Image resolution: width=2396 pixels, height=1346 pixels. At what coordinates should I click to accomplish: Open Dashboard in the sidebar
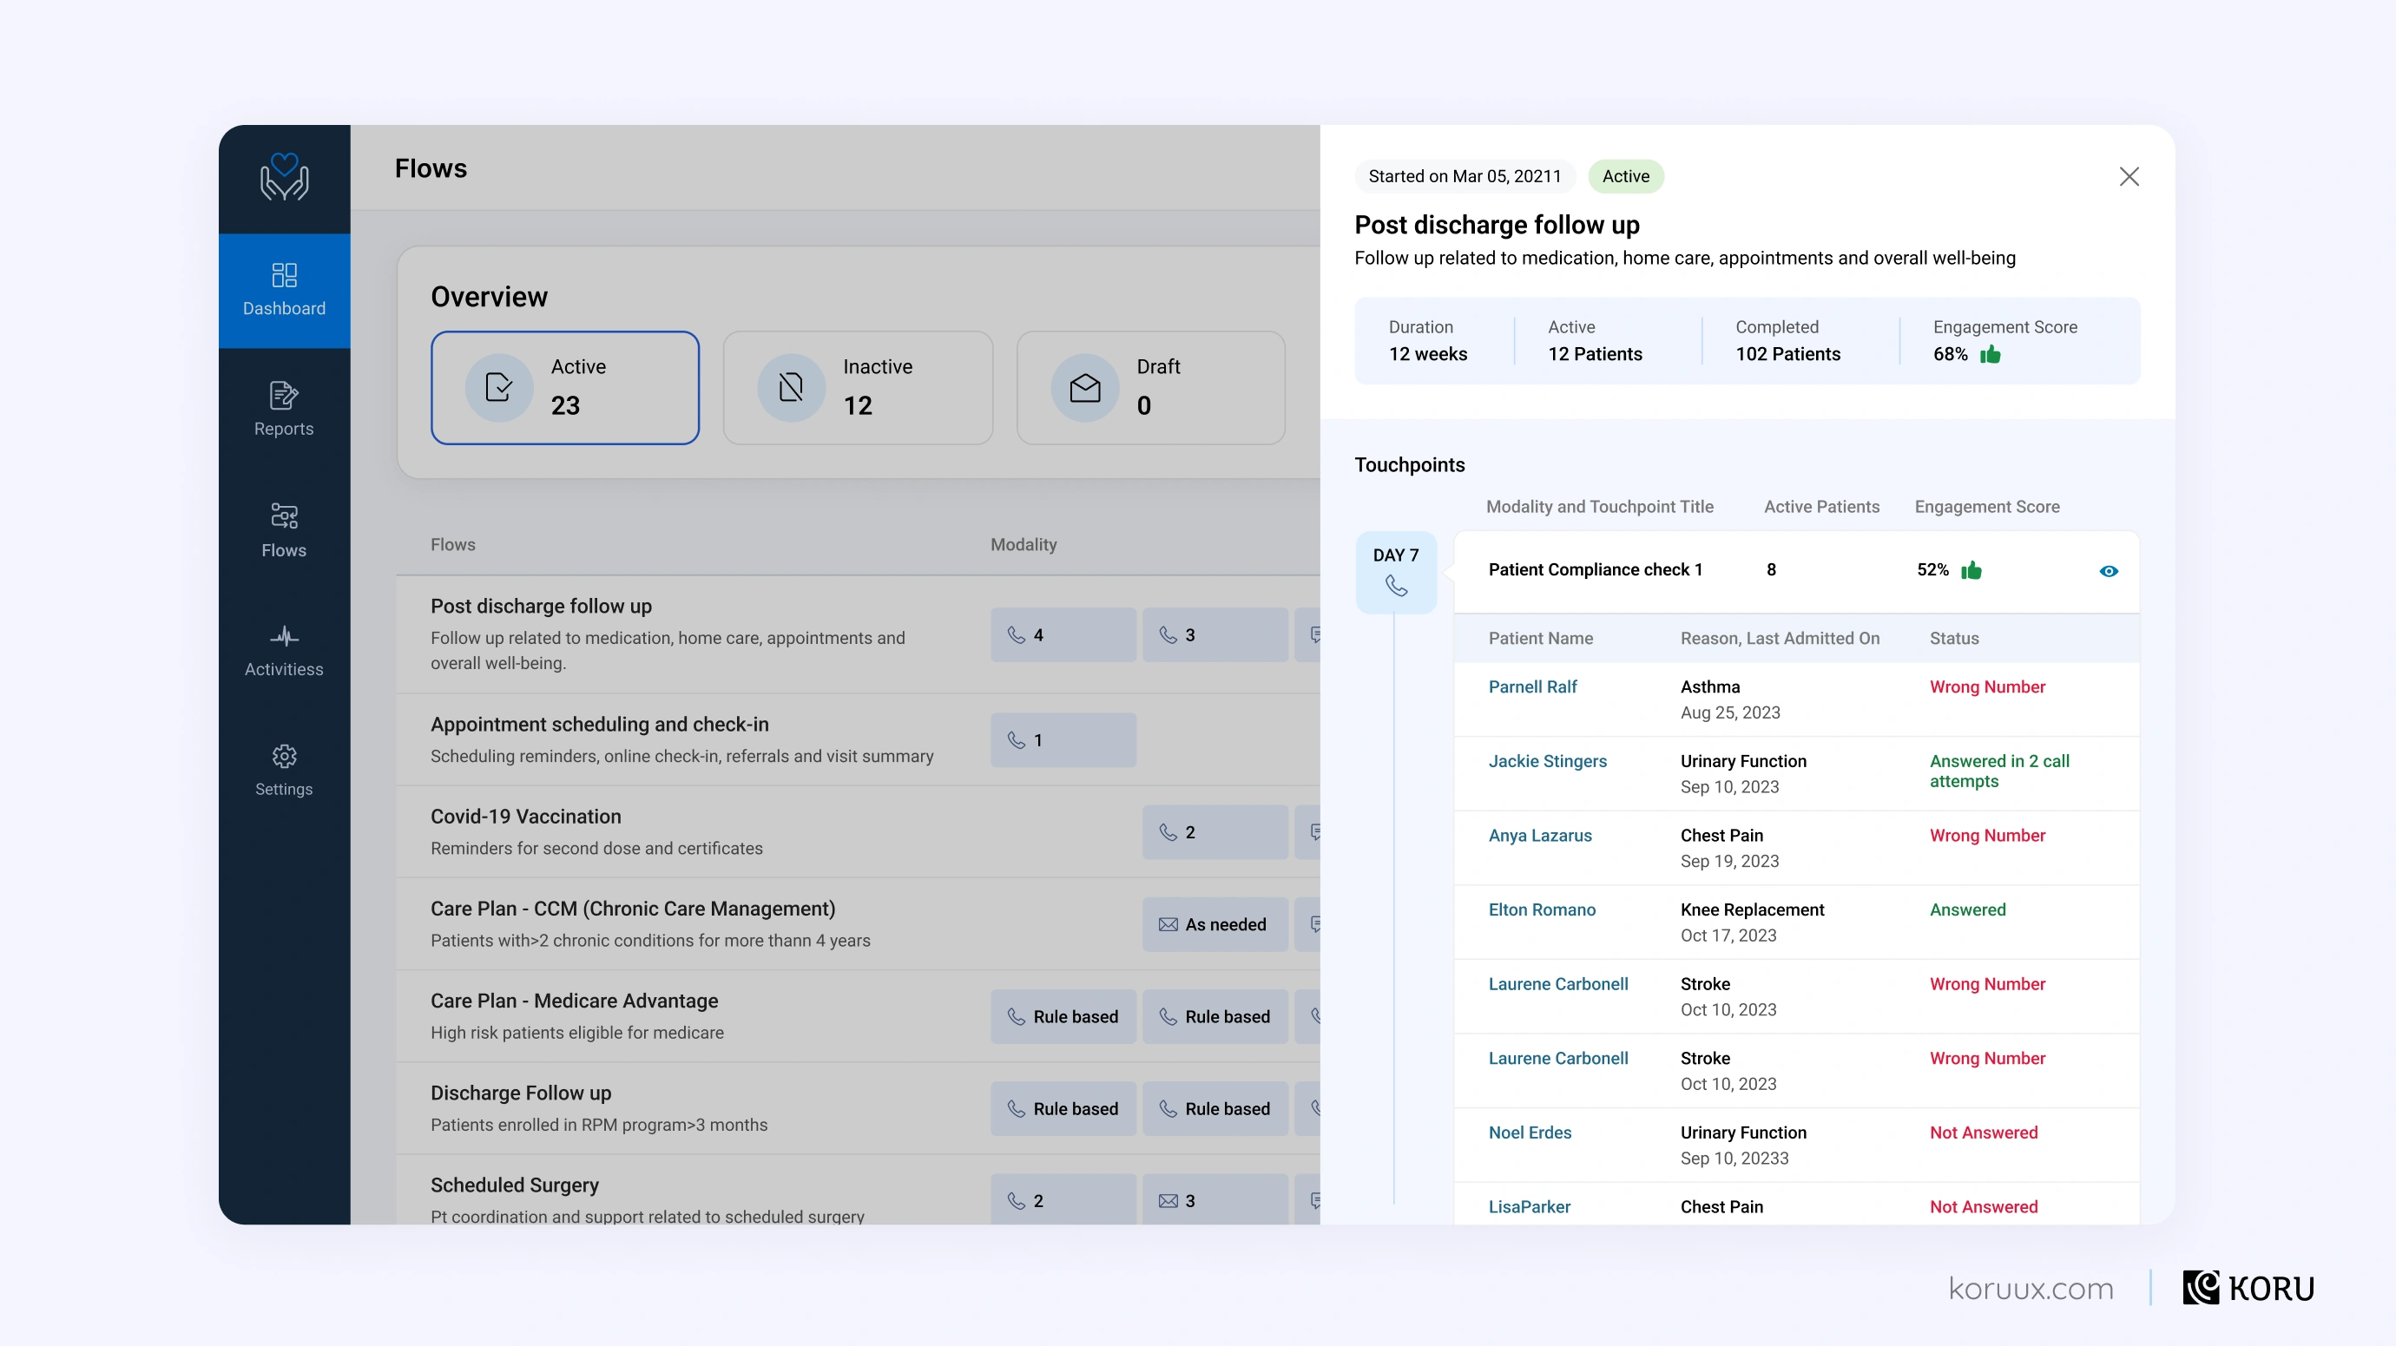[284, 290]
